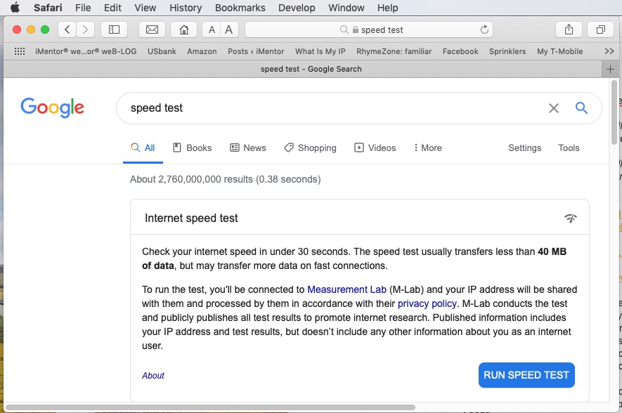The image size is (622, 413).
Task: Click the Safari address bar
Action: tap(369, 29)
